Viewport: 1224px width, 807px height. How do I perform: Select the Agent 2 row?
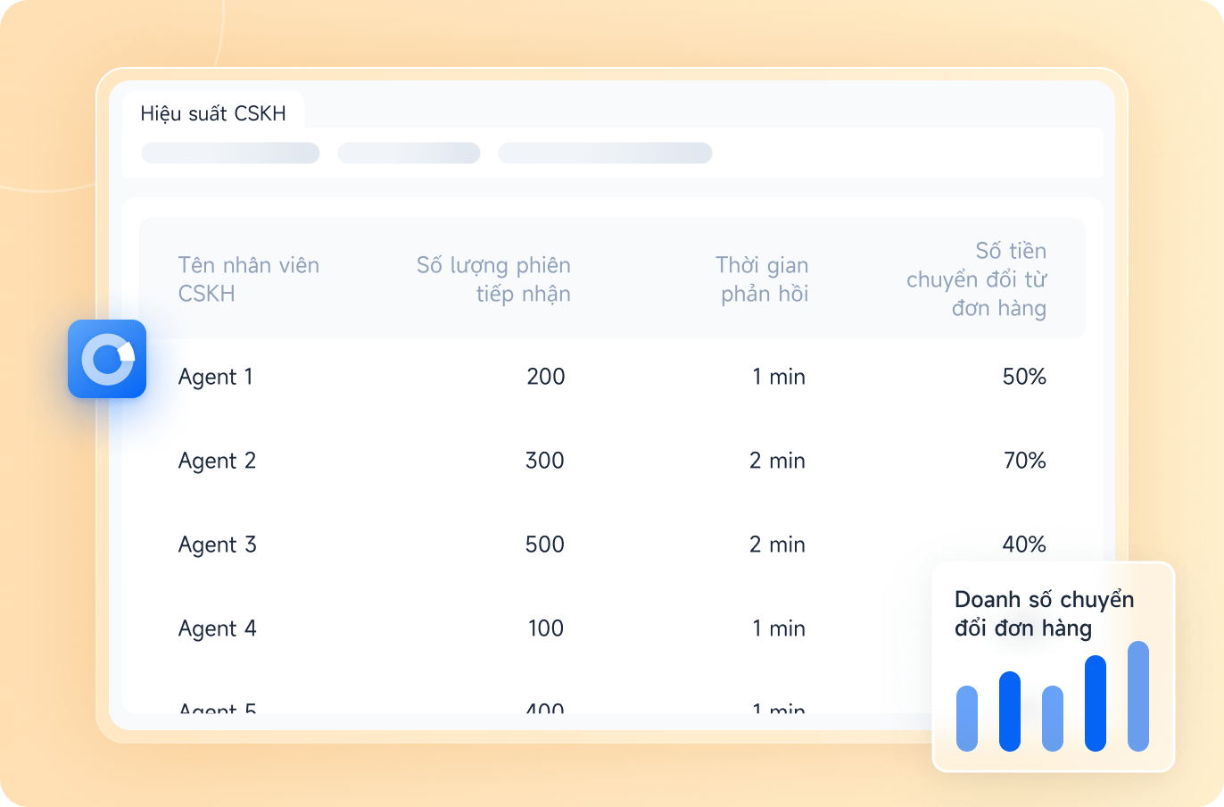(217, 461)
